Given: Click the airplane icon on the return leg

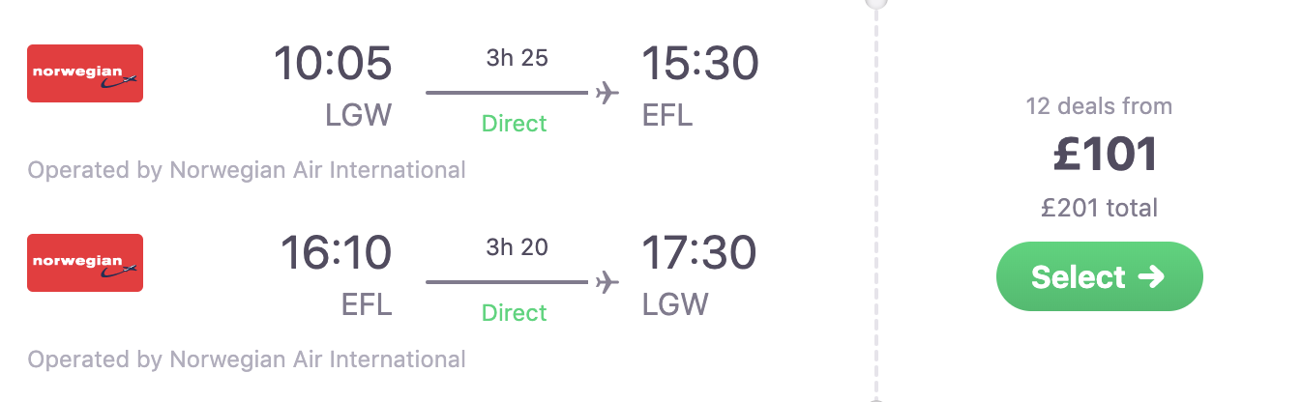Looking at the screenshot, I should click(x=607, y=282).
